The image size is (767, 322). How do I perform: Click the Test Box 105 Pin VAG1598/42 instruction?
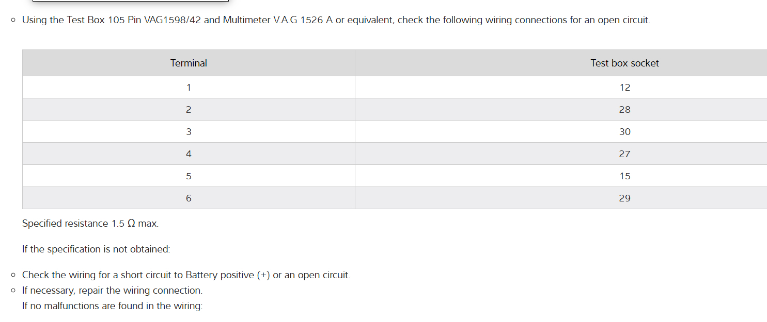pyautogui.click(x=336, y=21)
